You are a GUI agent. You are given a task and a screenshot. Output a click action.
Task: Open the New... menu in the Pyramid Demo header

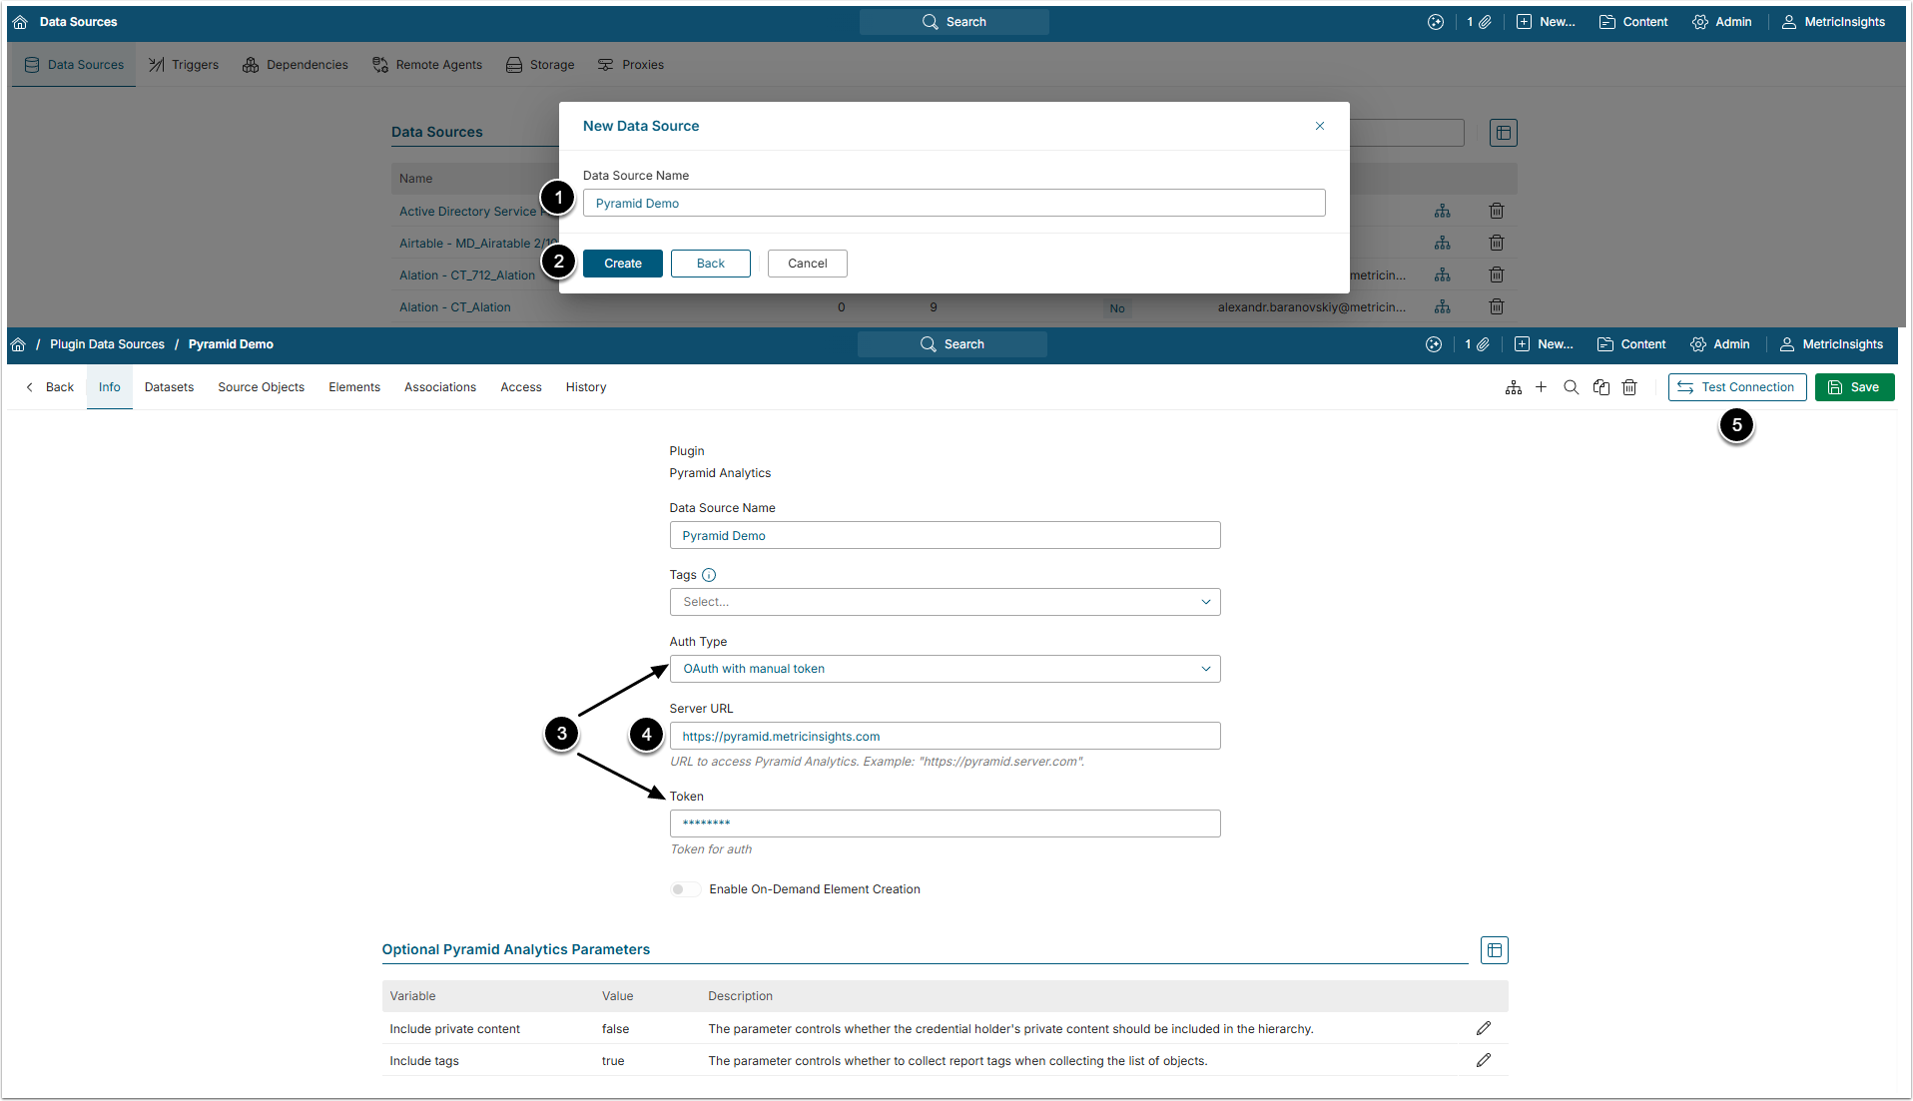click(1544, 344)
